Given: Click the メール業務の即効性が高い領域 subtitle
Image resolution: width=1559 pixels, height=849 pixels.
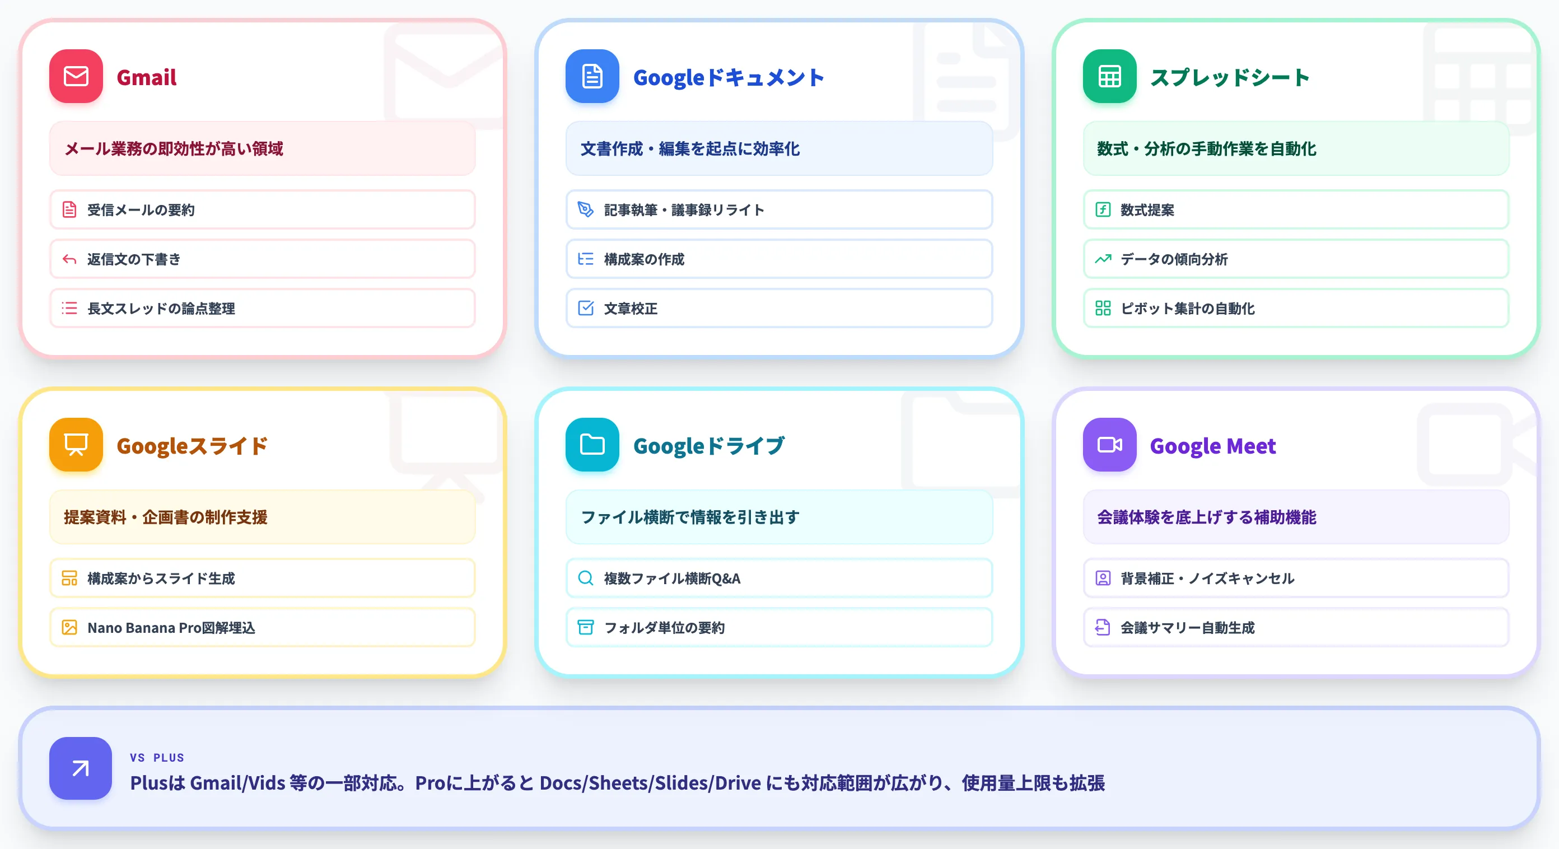Looking at the screenshot, I should pyautogui.click(x=174, y=148).
